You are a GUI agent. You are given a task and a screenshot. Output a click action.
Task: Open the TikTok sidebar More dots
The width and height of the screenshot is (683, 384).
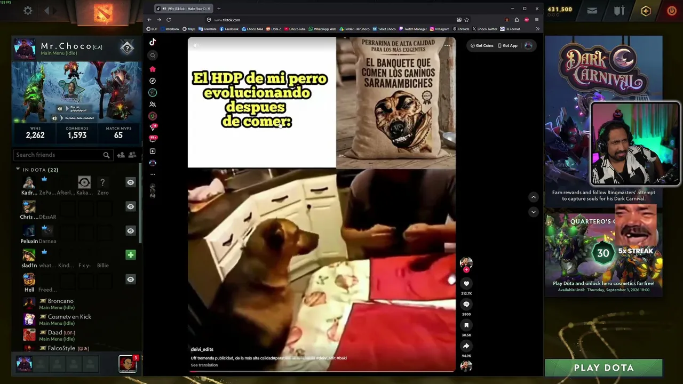point(153,174)
